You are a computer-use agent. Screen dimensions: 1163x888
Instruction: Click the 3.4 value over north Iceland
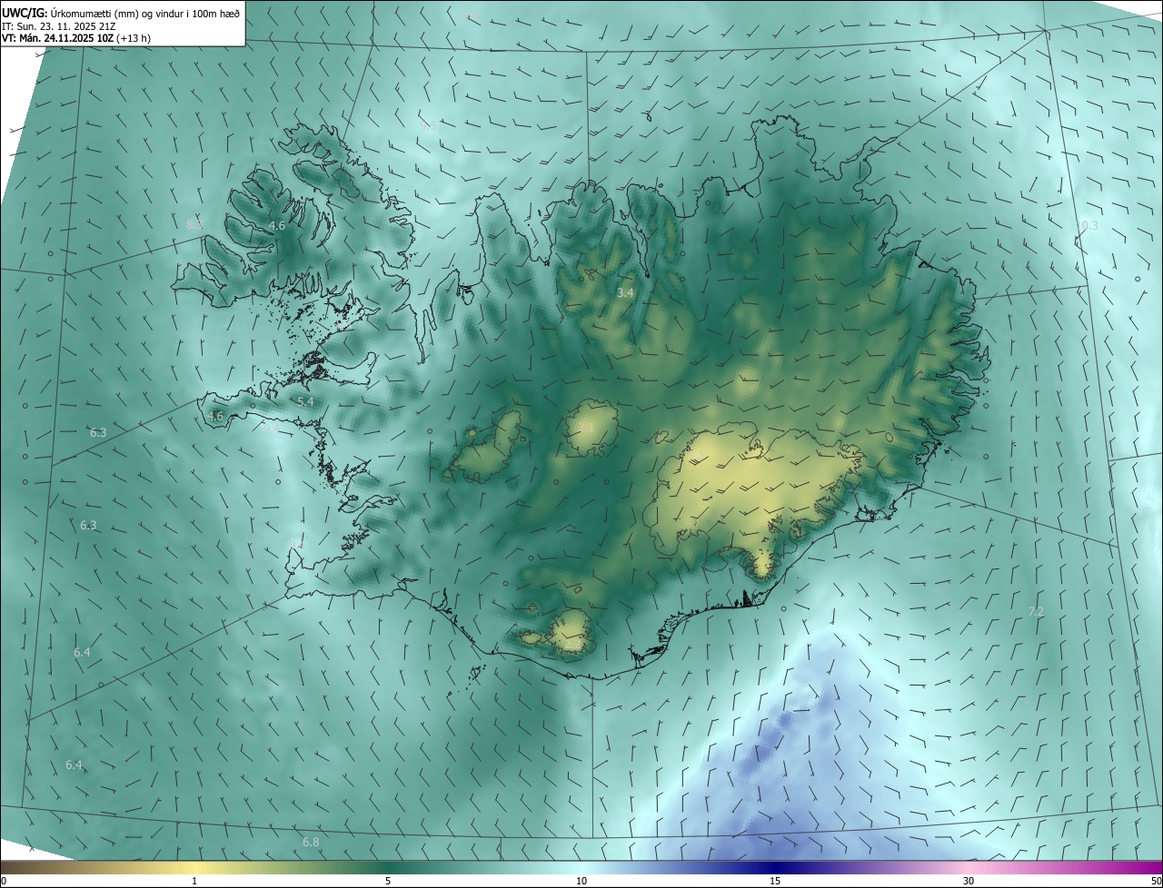(x=625, y=292)
